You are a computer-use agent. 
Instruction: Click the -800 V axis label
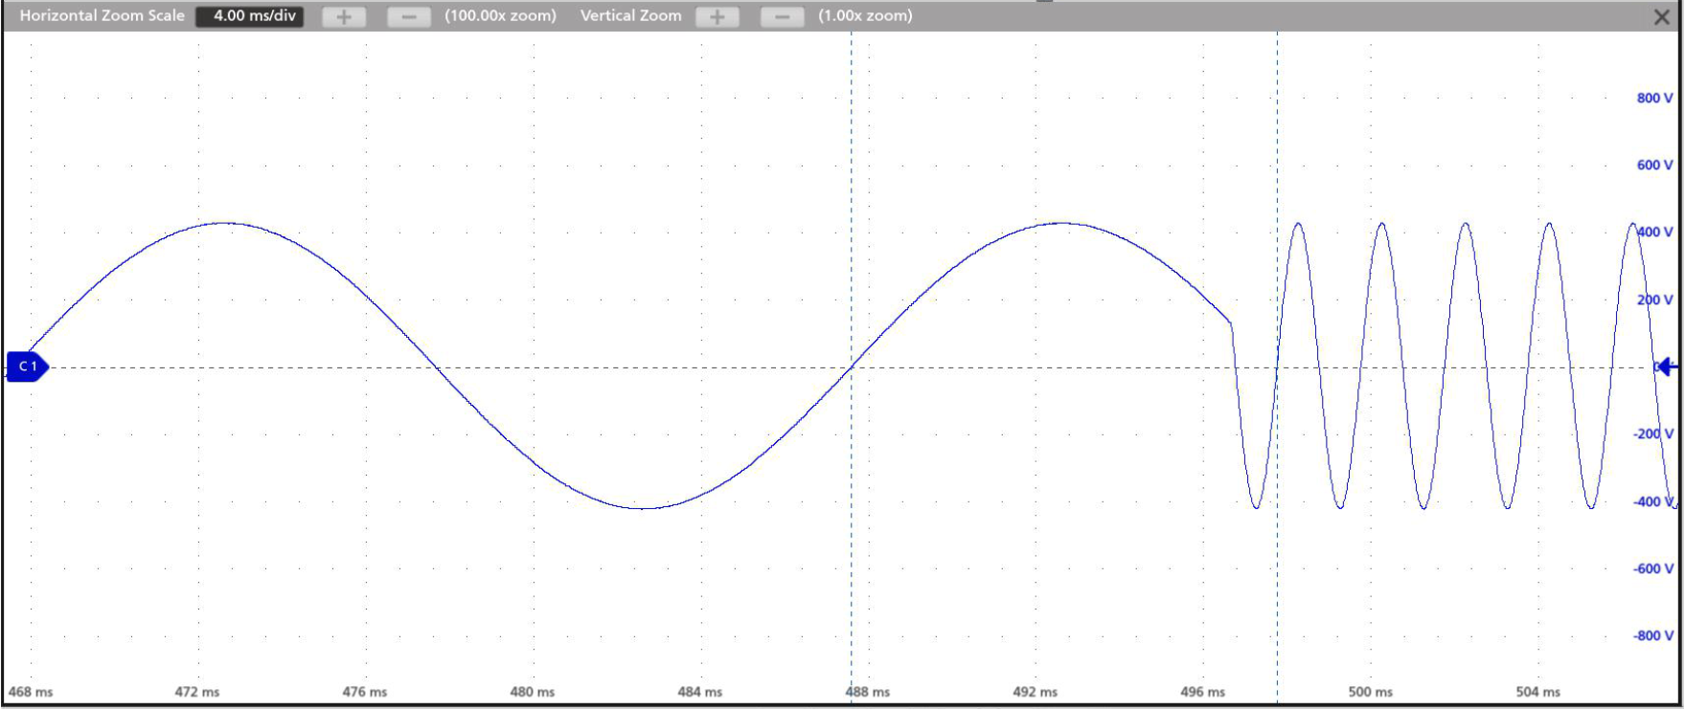pyautogui.click(x=1652, y=635)
